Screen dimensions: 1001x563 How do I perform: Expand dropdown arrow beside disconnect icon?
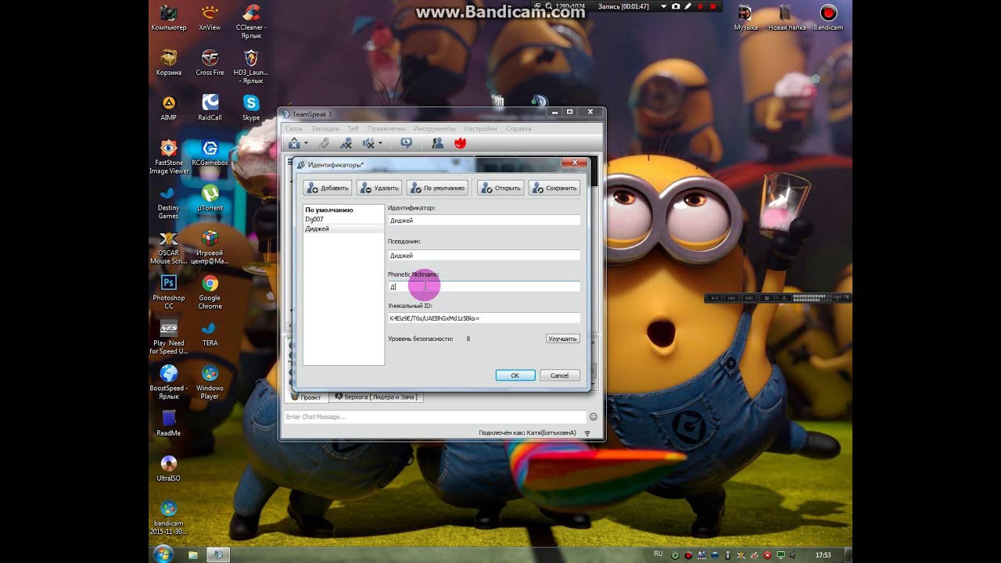[306, 144]
